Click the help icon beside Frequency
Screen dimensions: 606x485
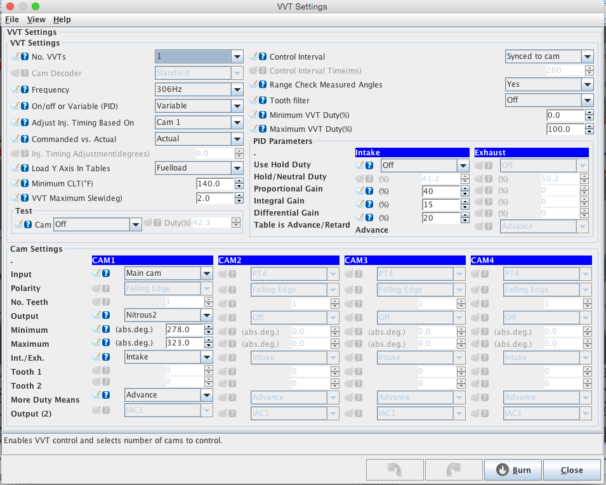coord(25,89)
